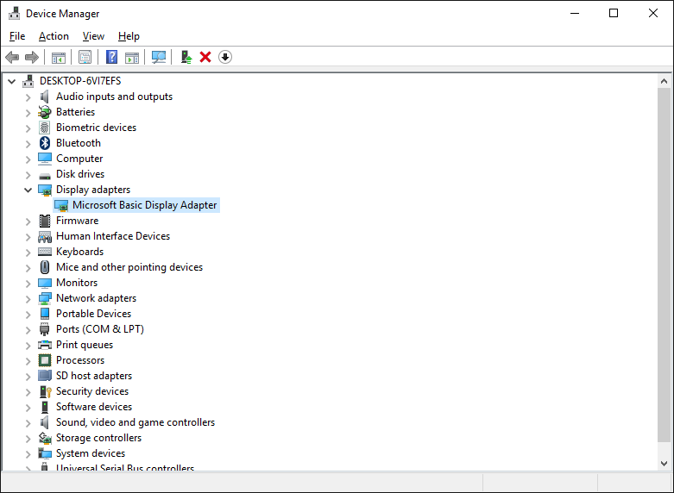Screen dimensions: 674x493
Task: Click the Update device driver toolbar icon
Action: 186,57
